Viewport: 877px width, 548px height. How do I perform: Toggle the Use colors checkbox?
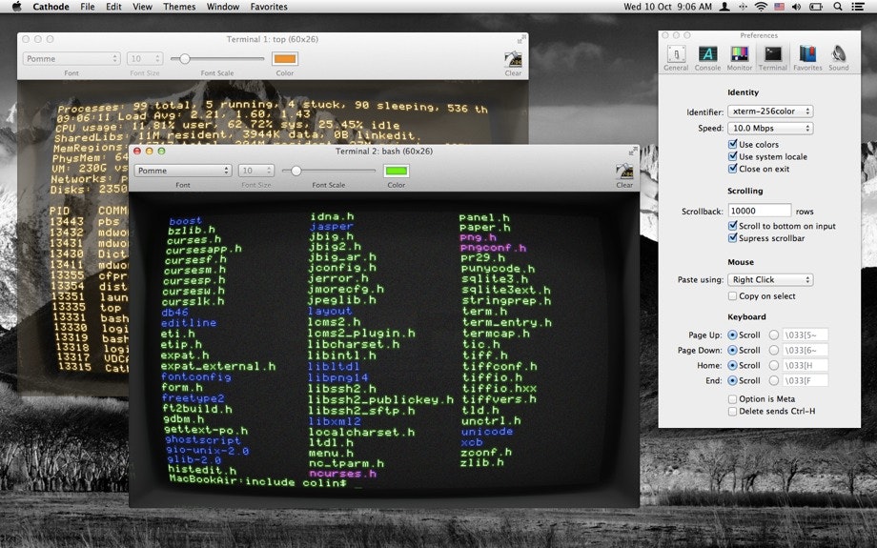732,144
